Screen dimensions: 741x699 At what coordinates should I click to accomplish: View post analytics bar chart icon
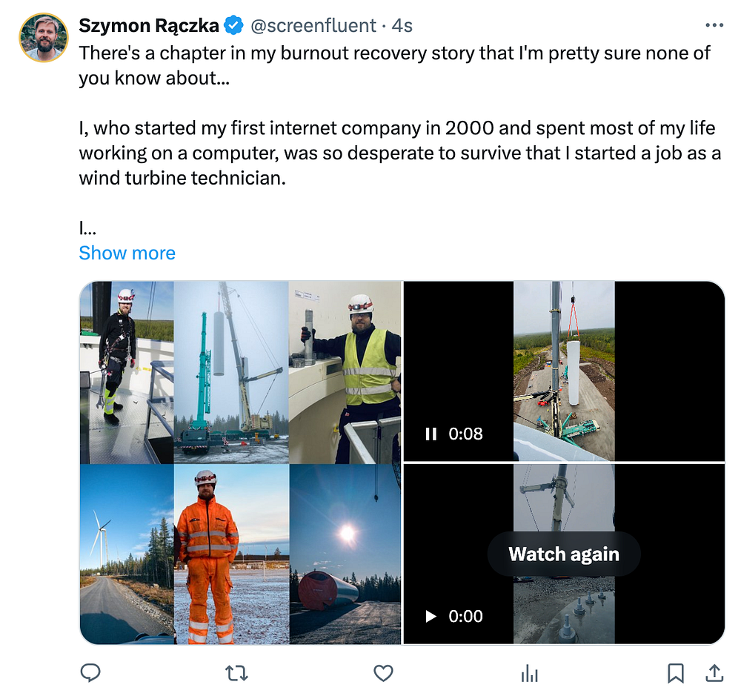point(529,673)
